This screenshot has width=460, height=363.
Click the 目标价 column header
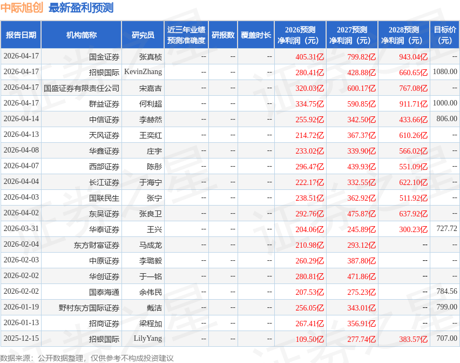445,35
